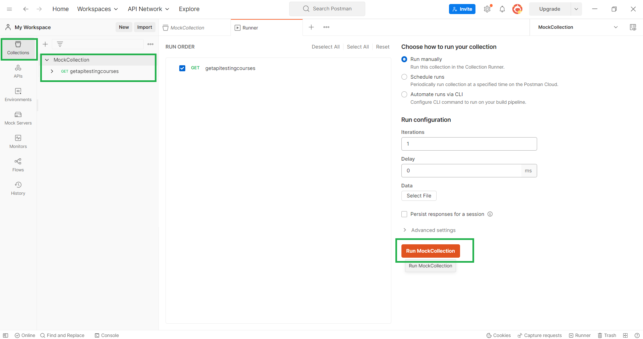The height and width of the screenshot is (339, 643).
Task: Click the New button
Action: coord(124,27)
